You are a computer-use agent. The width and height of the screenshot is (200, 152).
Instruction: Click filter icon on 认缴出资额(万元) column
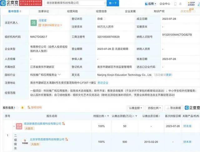pos(136,116)
